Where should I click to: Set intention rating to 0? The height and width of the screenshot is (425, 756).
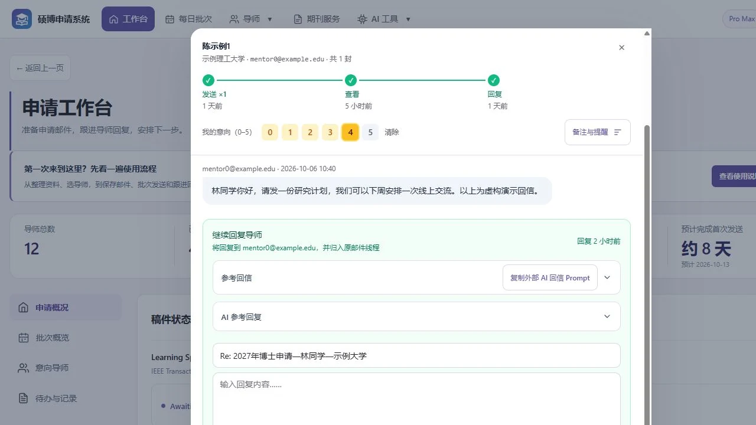(270, 132)
